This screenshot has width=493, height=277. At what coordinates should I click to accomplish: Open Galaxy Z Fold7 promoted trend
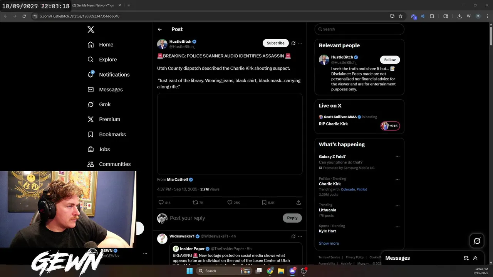(332, 157)
